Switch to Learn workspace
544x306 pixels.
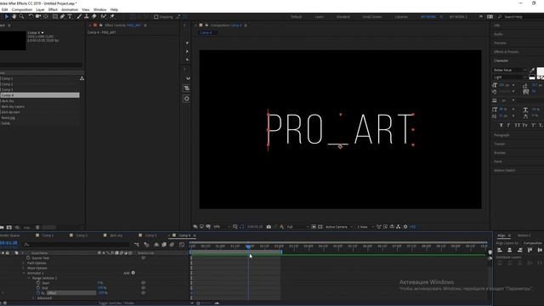(x=320, y=17)
